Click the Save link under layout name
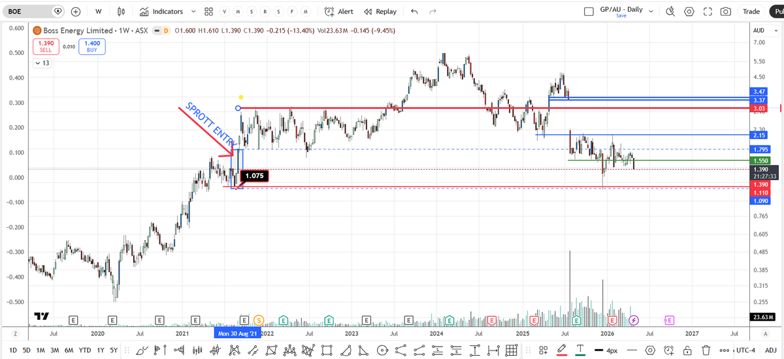784x359 pixels. point(621,16)
